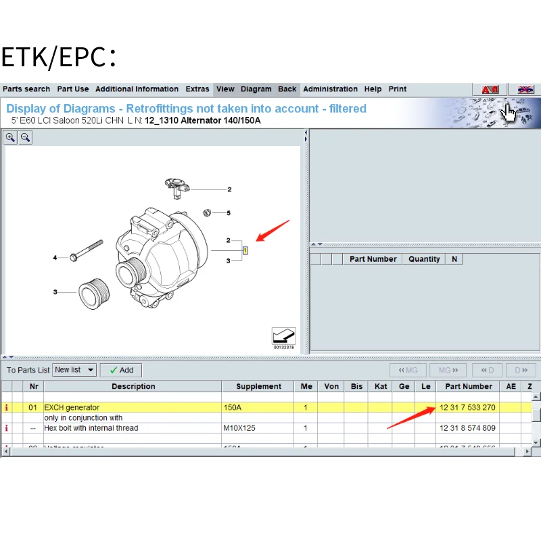Viewport: 541px width, 541px height.
Task: Click the yellow callout number 1 in diagram
Action: click(x=245, y=250)
